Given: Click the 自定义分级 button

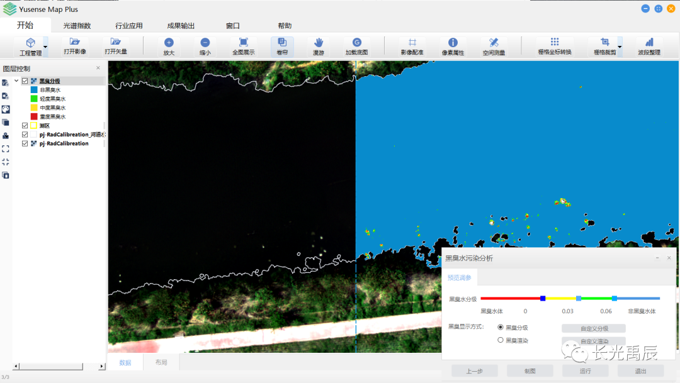Looking at the screenshot, I should pos(593,328).
